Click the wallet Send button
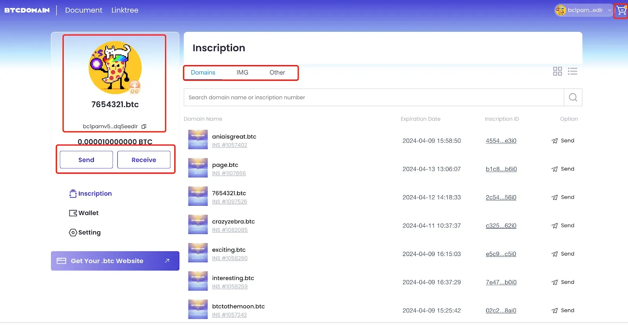The height and width of the screenshot is (325, 628). [x=86, y=160]
